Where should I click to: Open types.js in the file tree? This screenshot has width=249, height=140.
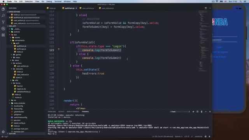click(19, 78)
